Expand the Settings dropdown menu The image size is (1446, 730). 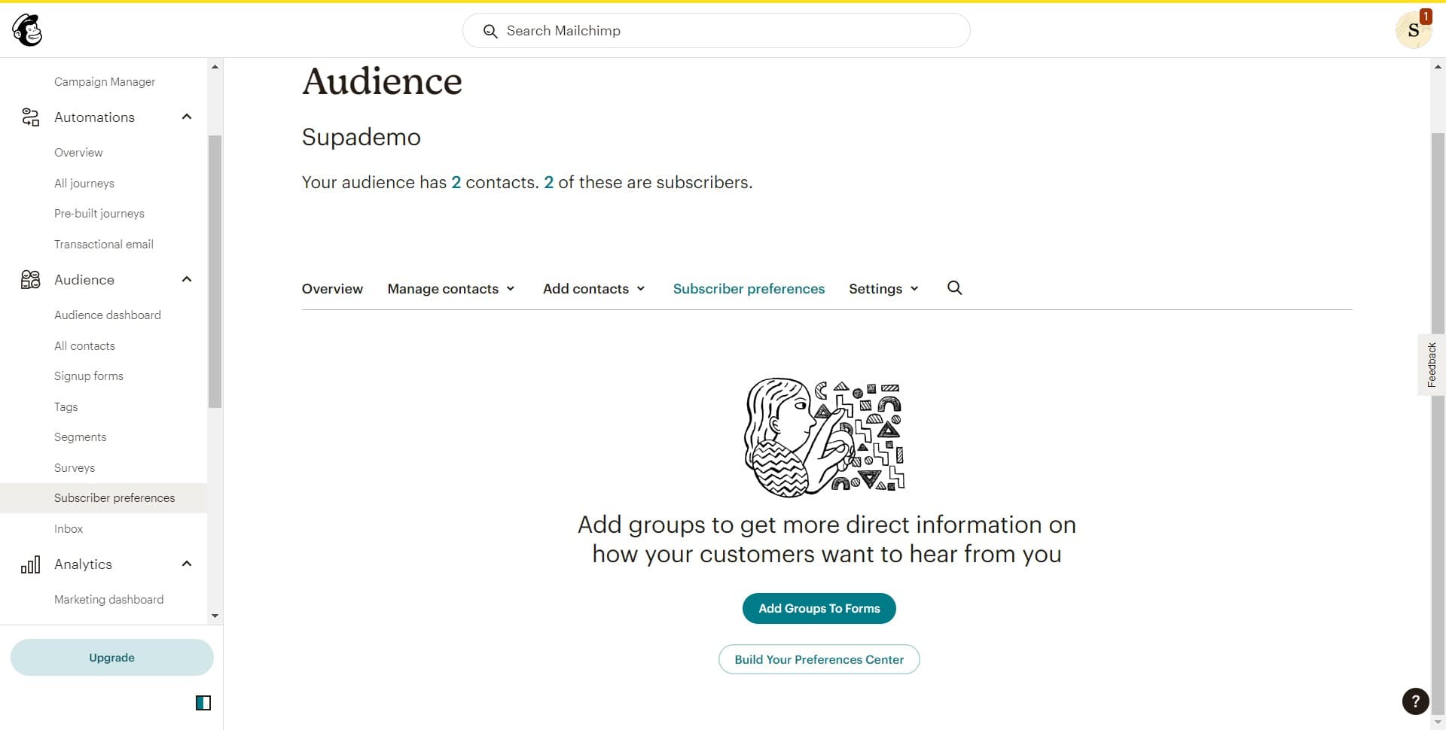coord(883,288)
